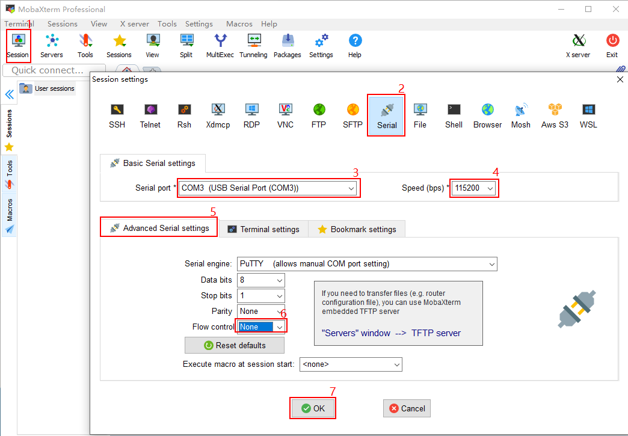The width and height of the screenshot is (628, 436).
Task: Click the Settings gears toolbar icon
Action: (x=321, y=46)
